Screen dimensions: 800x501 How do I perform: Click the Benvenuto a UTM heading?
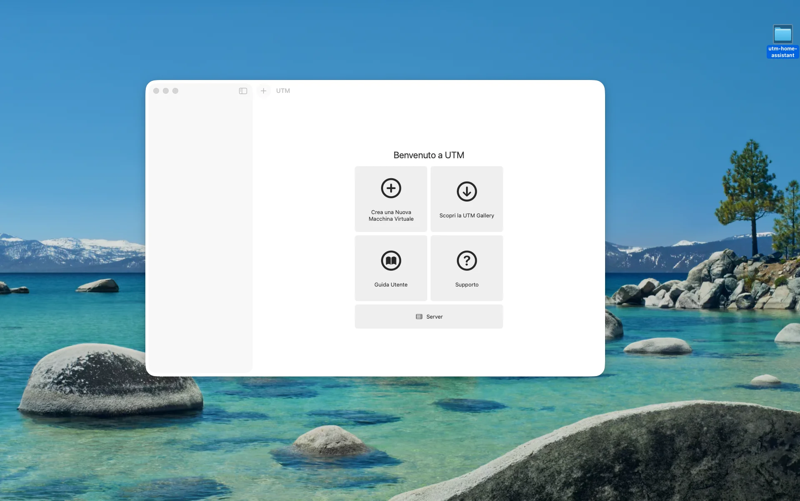429,155
